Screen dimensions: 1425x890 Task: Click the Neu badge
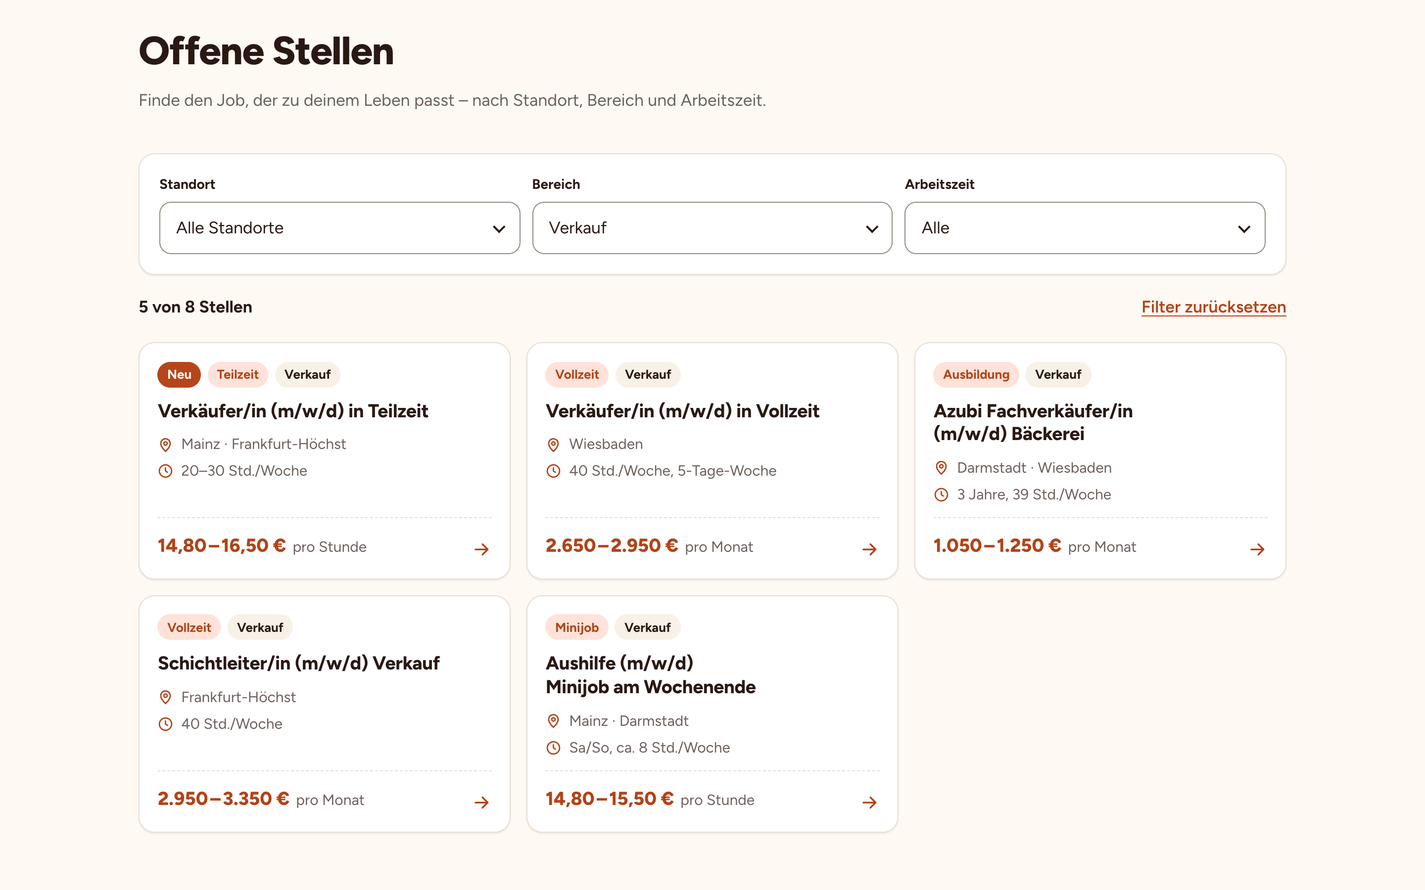pyautogui.click(x=179, y=374)
